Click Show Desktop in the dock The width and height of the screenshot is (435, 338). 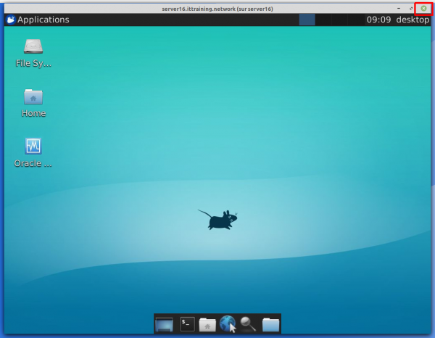[164, 324]
